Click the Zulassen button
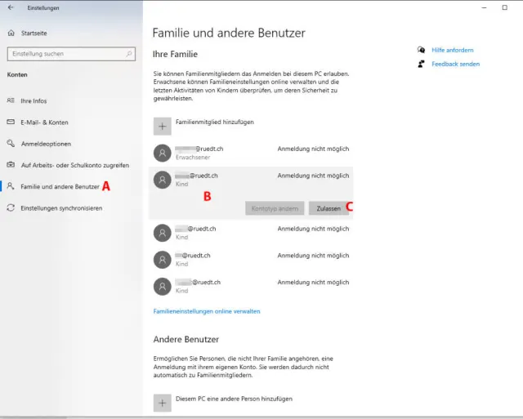This screenshot has height=419, width=523. click(x=329, y=208)
